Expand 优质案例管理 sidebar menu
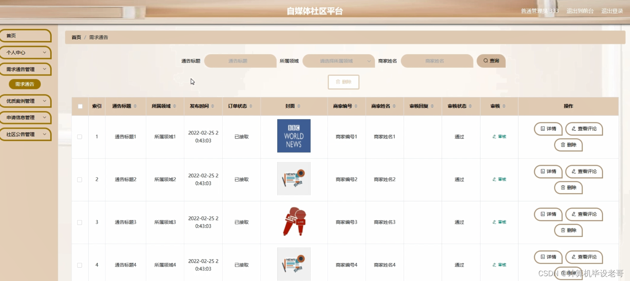The width and height of the screenshot is (630, 281). (25, 101)
